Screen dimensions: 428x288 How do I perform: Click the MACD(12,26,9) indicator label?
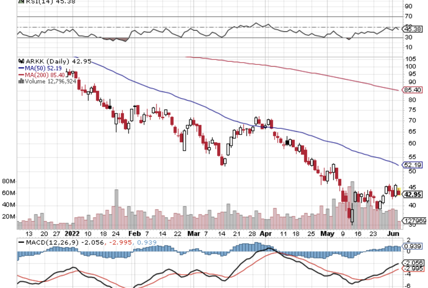coord(50,242)
